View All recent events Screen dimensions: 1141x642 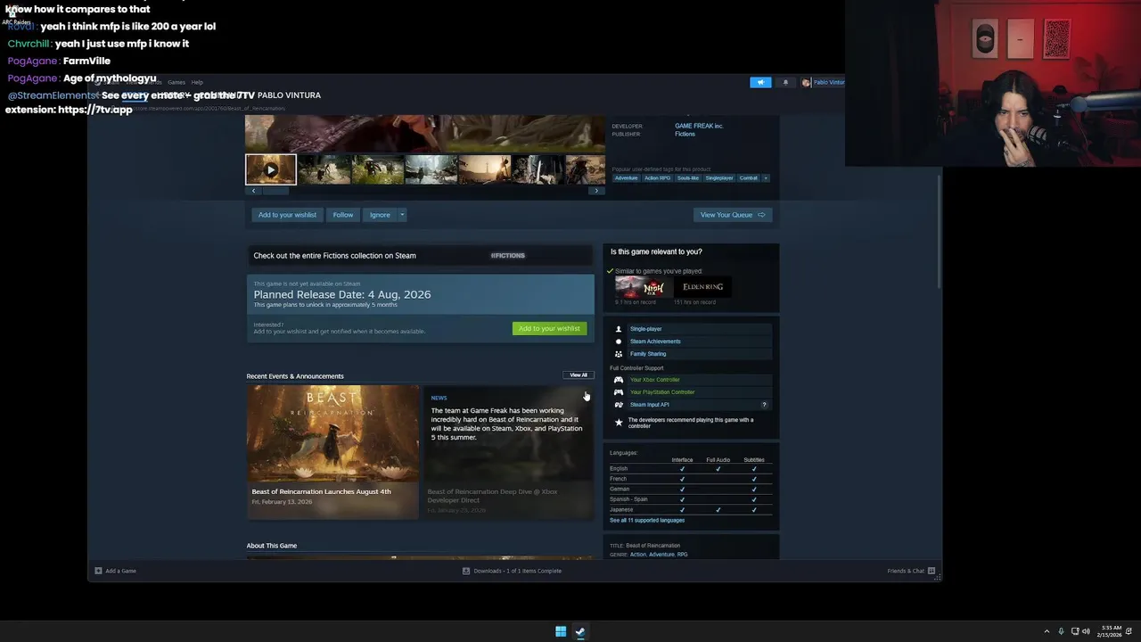tap(579, 375)
